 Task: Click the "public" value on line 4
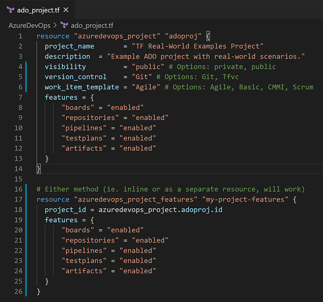(x=148, y=67)
